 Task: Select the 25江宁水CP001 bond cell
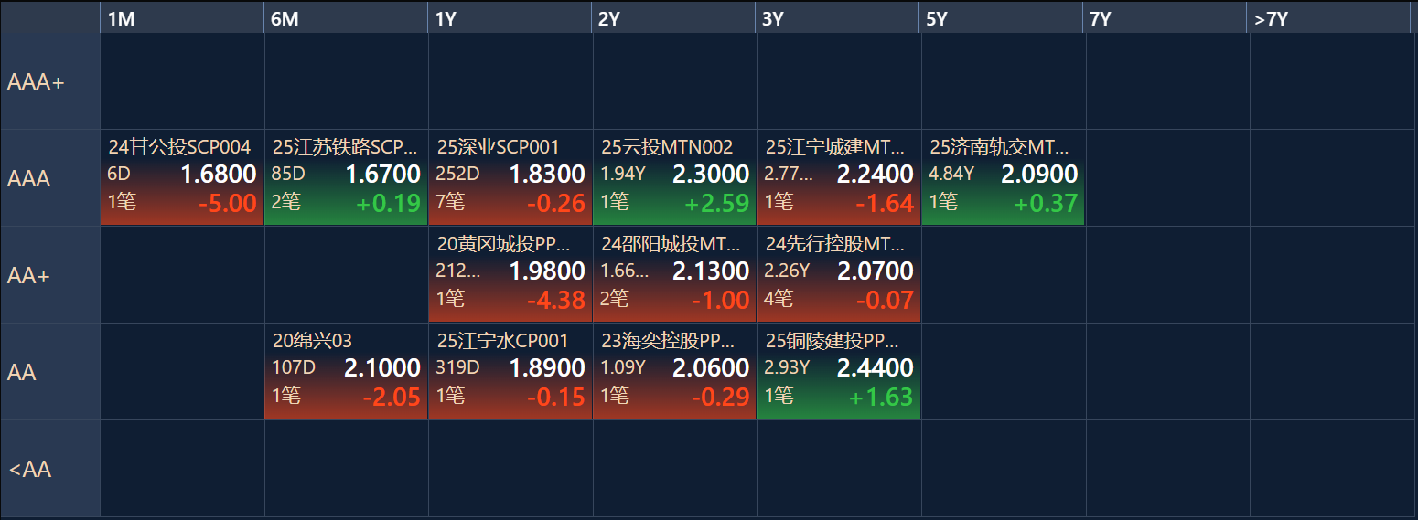click(510, 372)
